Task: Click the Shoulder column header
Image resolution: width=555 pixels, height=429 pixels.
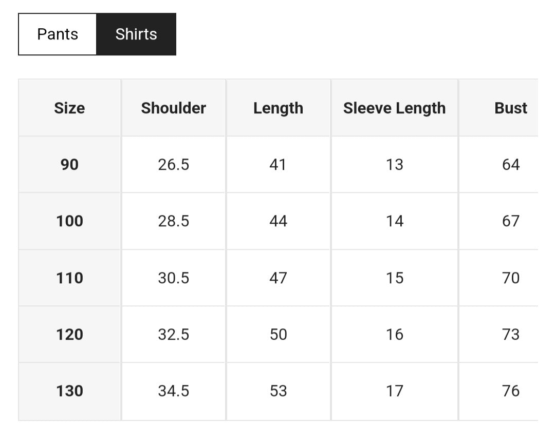Action: [x=174, y=108]
